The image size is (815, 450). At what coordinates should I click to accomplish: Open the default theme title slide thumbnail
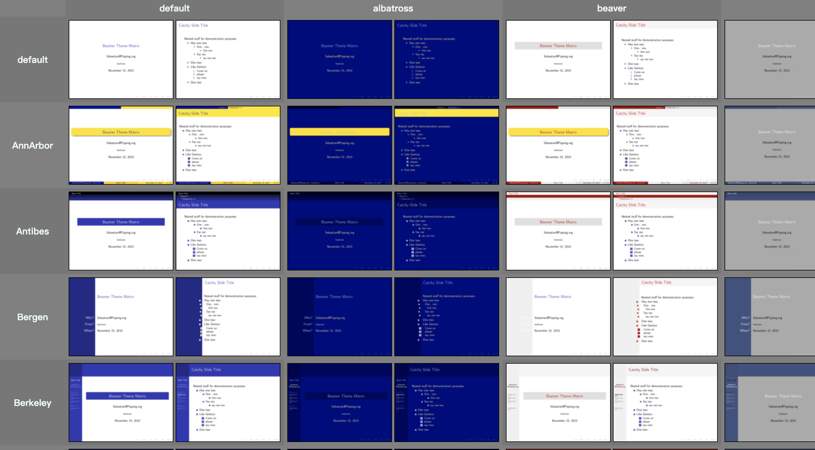click(x=121, y=60)
